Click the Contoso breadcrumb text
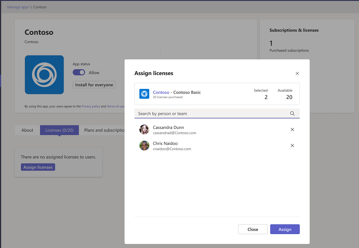Viewport: 359px width, 248px height. (x=40, y=7)
